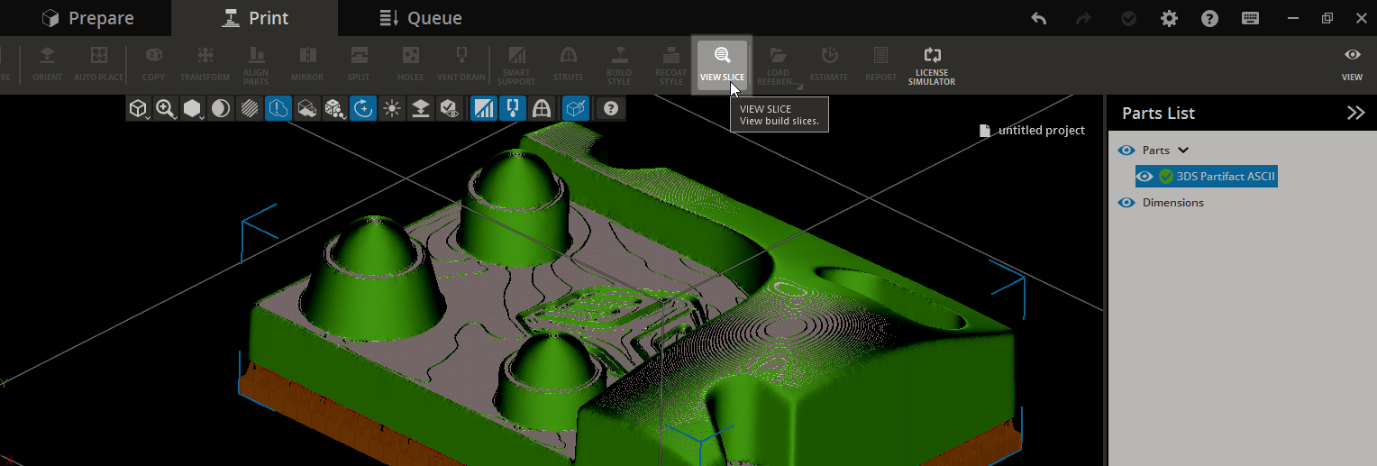Open the settings gear
This screenshot has height=466, width=1377.
point(1169,18)
